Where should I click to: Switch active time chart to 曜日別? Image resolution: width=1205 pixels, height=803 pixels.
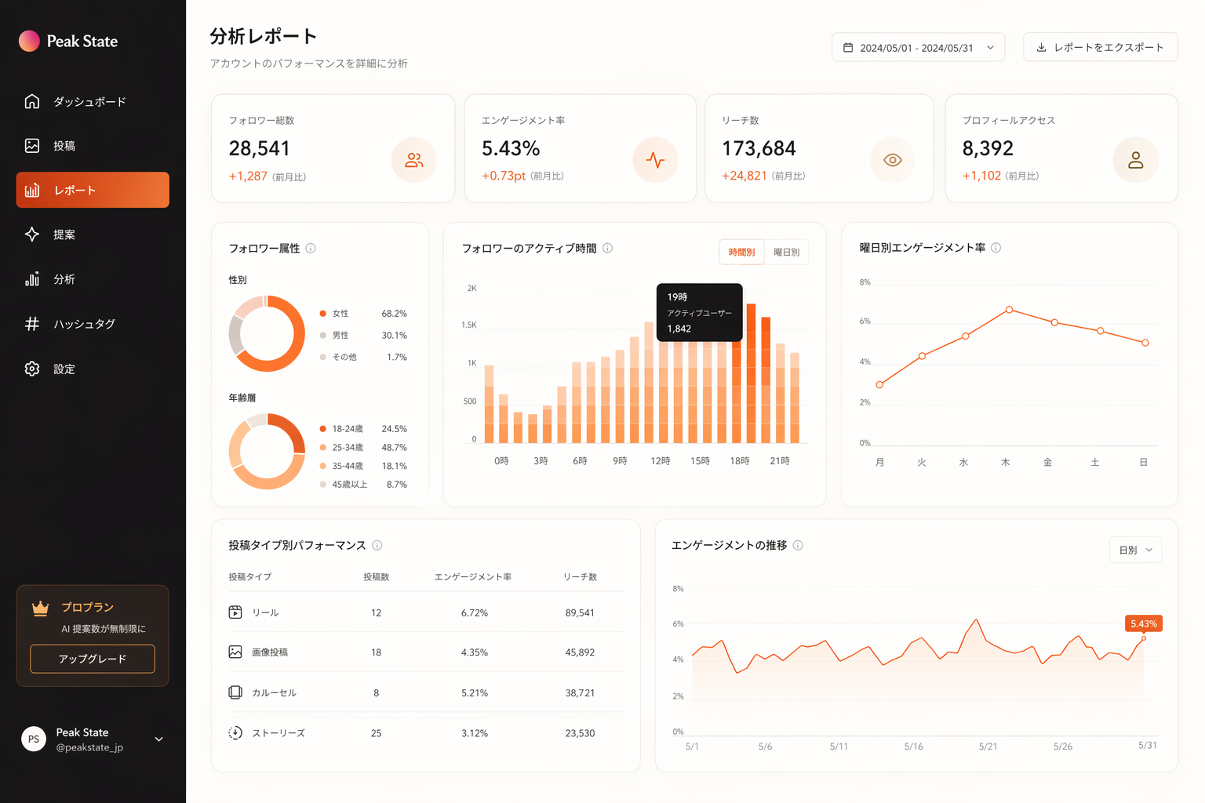click(x=786, y=252)
